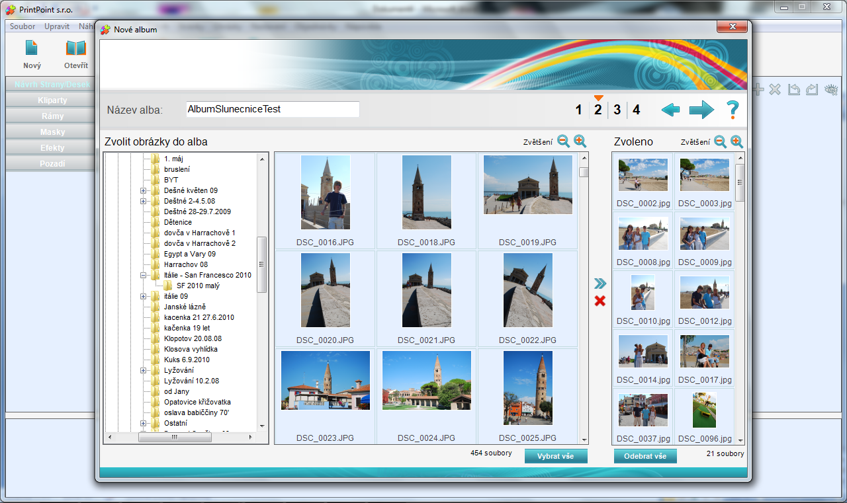
Task: Expand the itálie 09 folder
Action: (143, 296)
